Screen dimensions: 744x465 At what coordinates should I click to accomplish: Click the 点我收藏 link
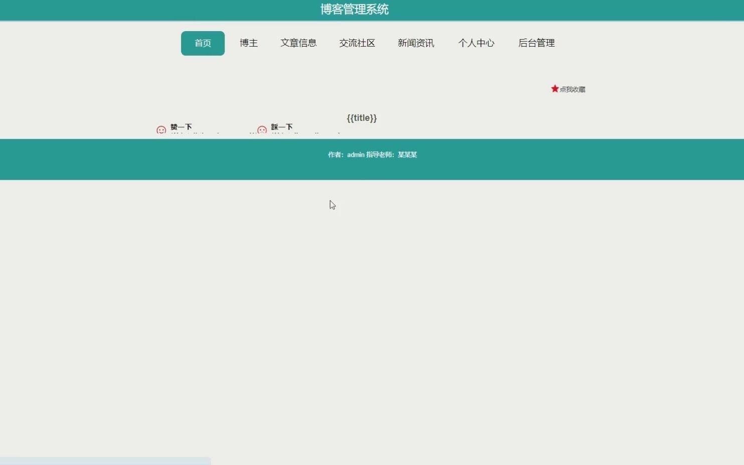tap(572, 89)
